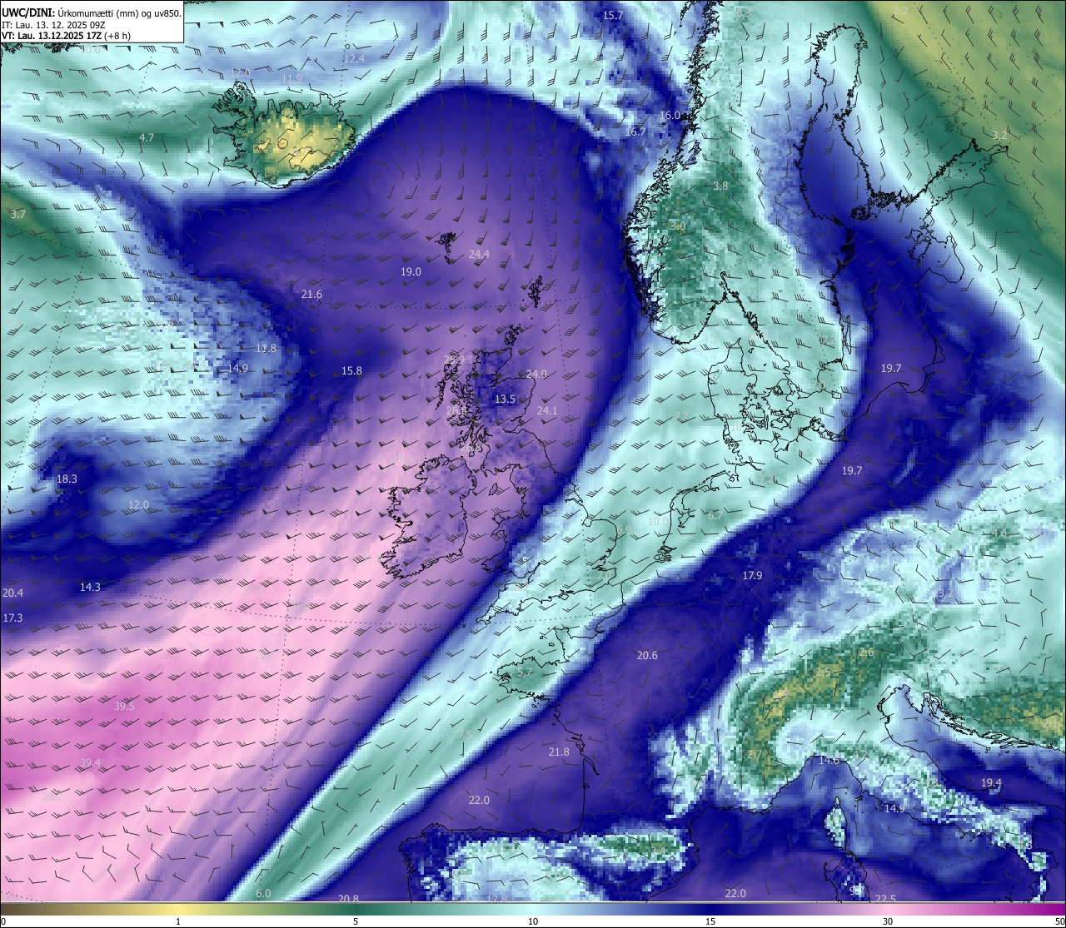Click the 22.5 value at the bottom right

(885, 899)
